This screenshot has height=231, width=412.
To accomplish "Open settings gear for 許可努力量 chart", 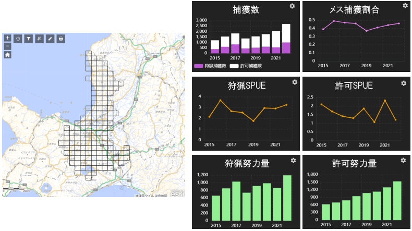I will (x=403, y=160).
